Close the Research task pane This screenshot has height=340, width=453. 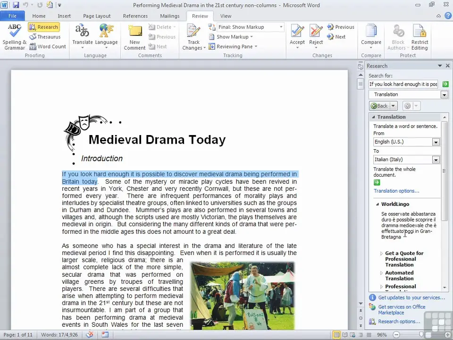point(447,66)
